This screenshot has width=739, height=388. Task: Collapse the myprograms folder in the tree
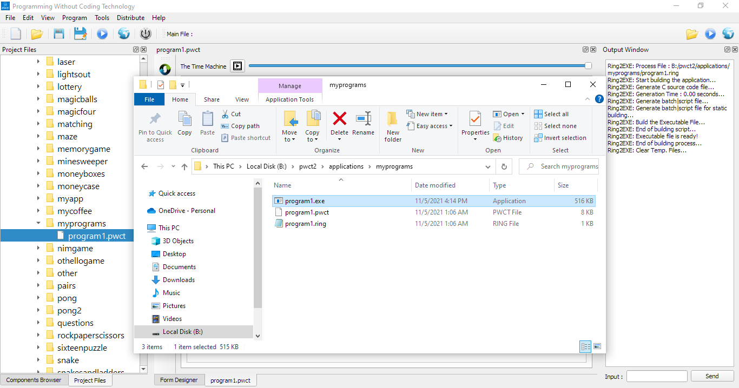[x=38, y=223]
